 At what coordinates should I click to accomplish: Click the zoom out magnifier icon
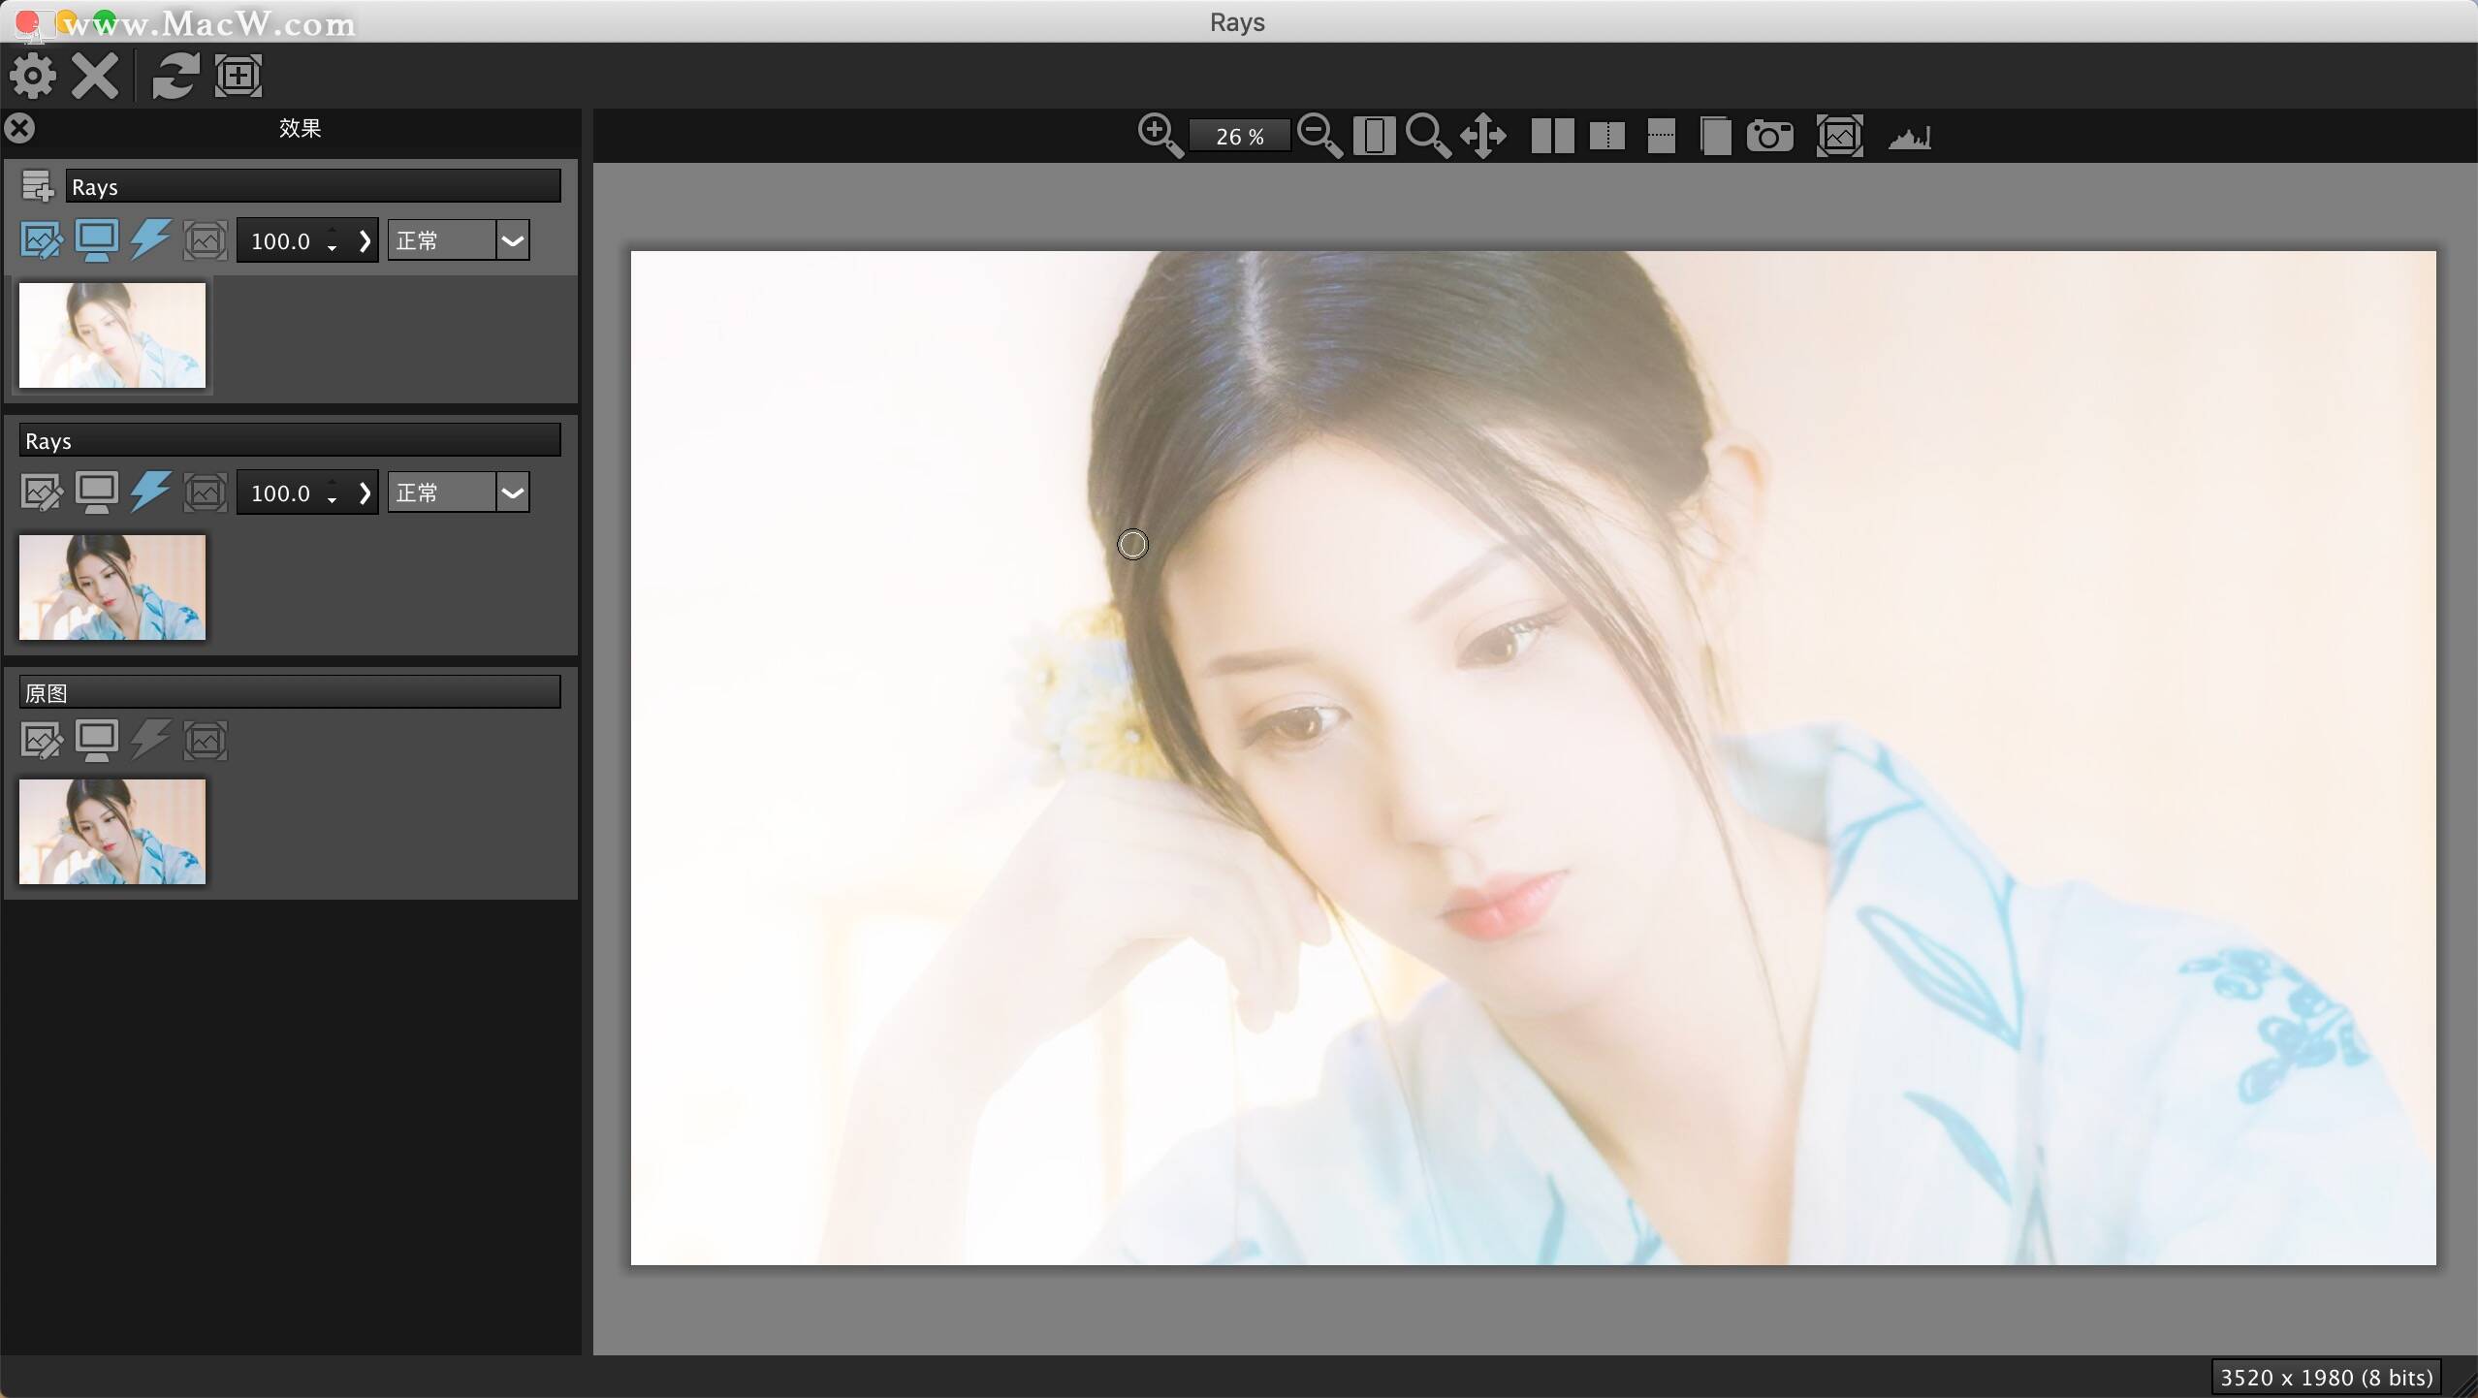point(1319,136)
